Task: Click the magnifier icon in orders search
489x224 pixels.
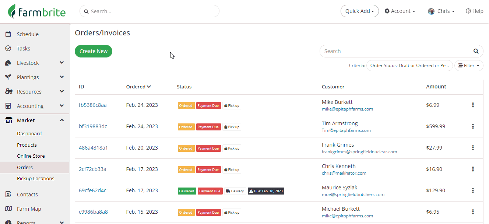Action: [x=476, y=51]
